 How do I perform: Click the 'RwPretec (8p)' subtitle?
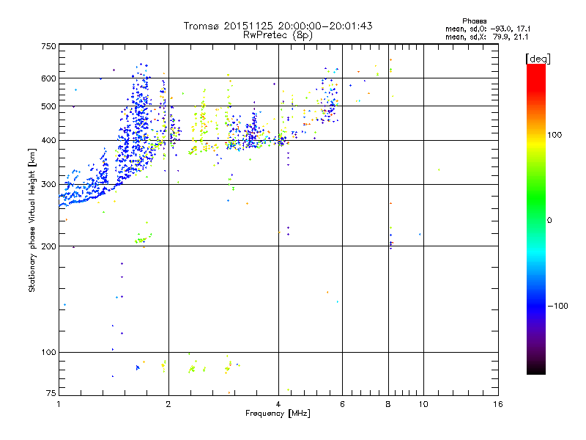[x=278, y=35]
